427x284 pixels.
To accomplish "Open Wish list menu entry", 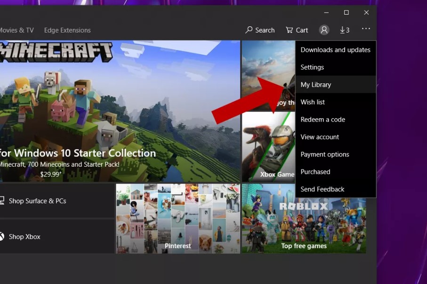I will click(336, 102).
